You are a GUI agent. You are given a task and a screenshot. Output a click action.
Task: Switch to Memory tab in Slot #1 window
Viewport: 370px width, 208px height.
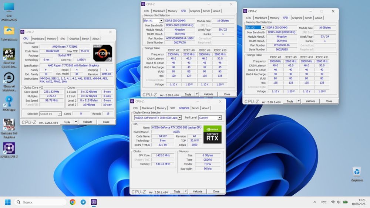pyautogui.click(x=172, y=11)
